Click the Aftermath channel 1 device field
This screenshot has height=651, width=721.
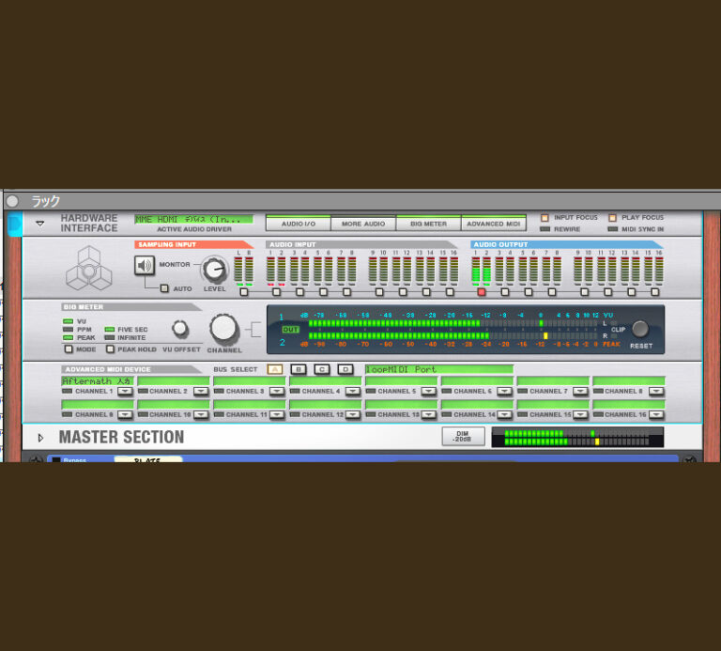pyautogui.click(x=98, y=381)
